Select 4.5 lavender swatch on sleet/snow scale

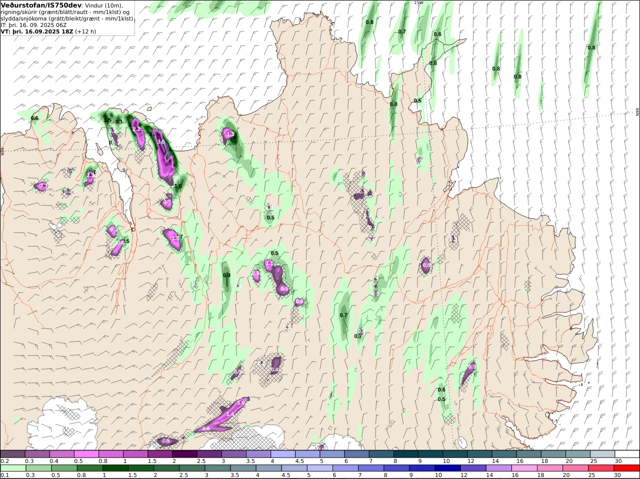[307, 453]
